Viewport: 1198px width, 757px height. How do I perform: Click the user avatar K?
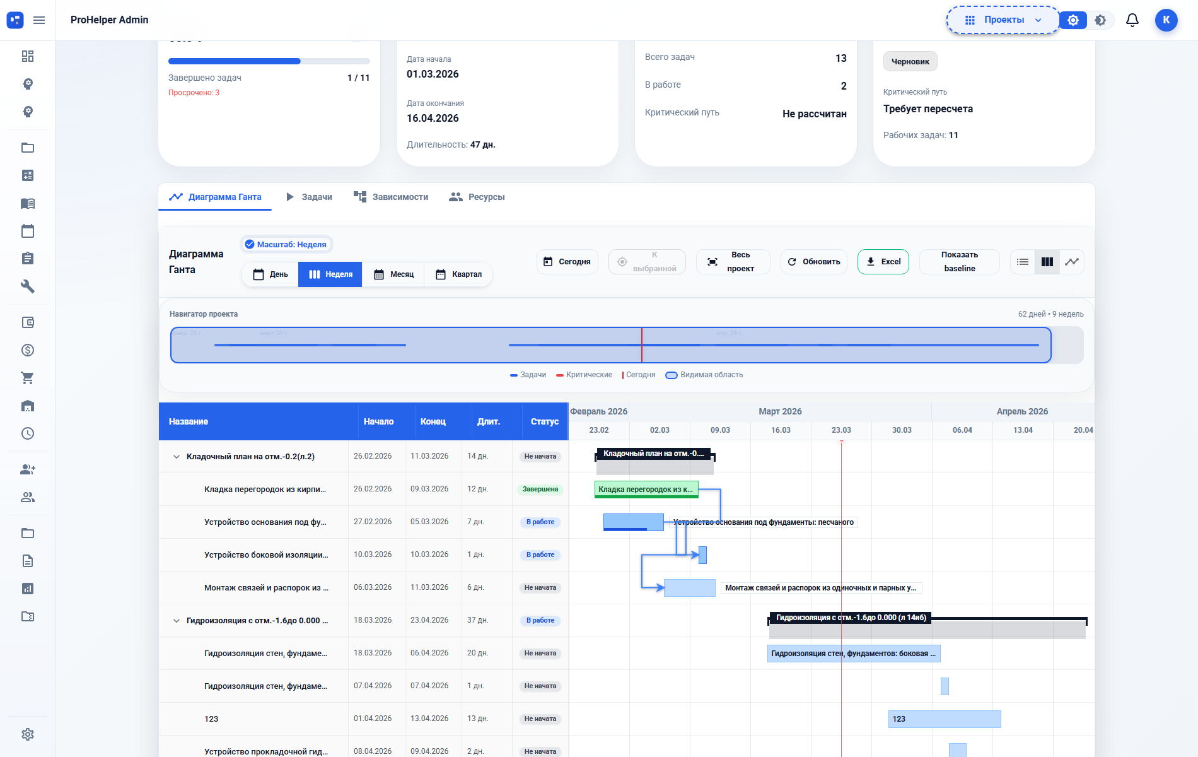[1166, 20]
